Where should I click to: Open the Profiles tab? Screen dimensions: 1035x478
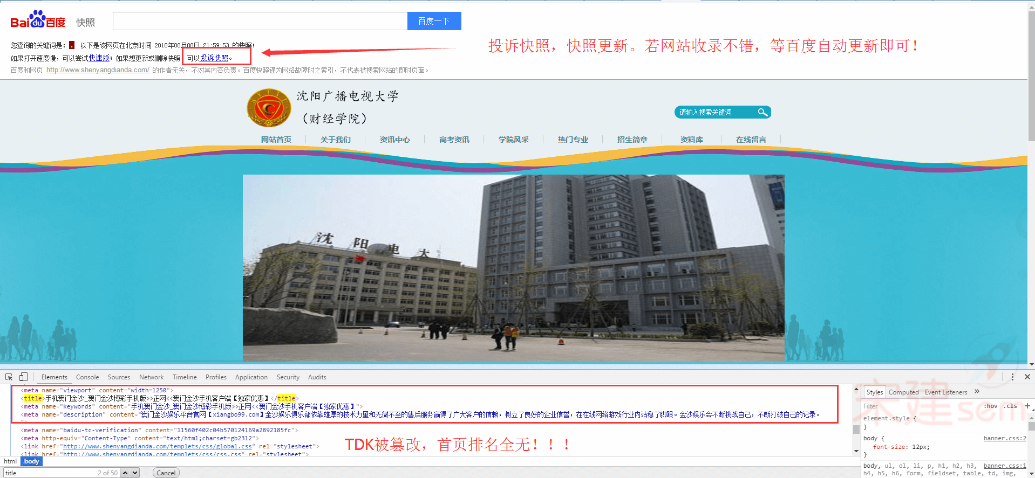216,377
